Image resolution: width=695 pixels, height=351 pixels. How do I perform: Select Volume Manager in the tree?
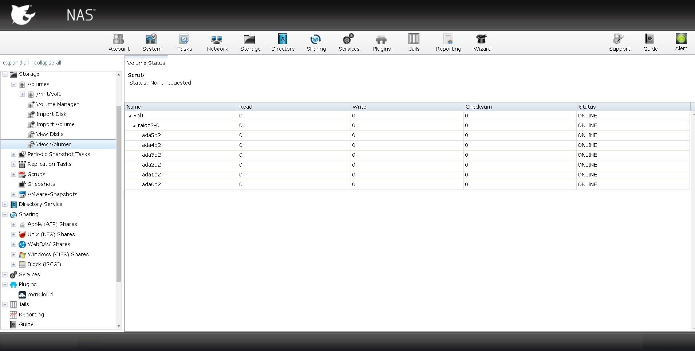(57, 104)
